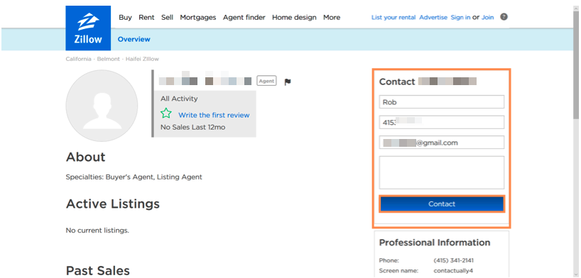This screenshot has height=278, width=581.
Task: Click the List your rental link
Action: click(x=393, y=18)
